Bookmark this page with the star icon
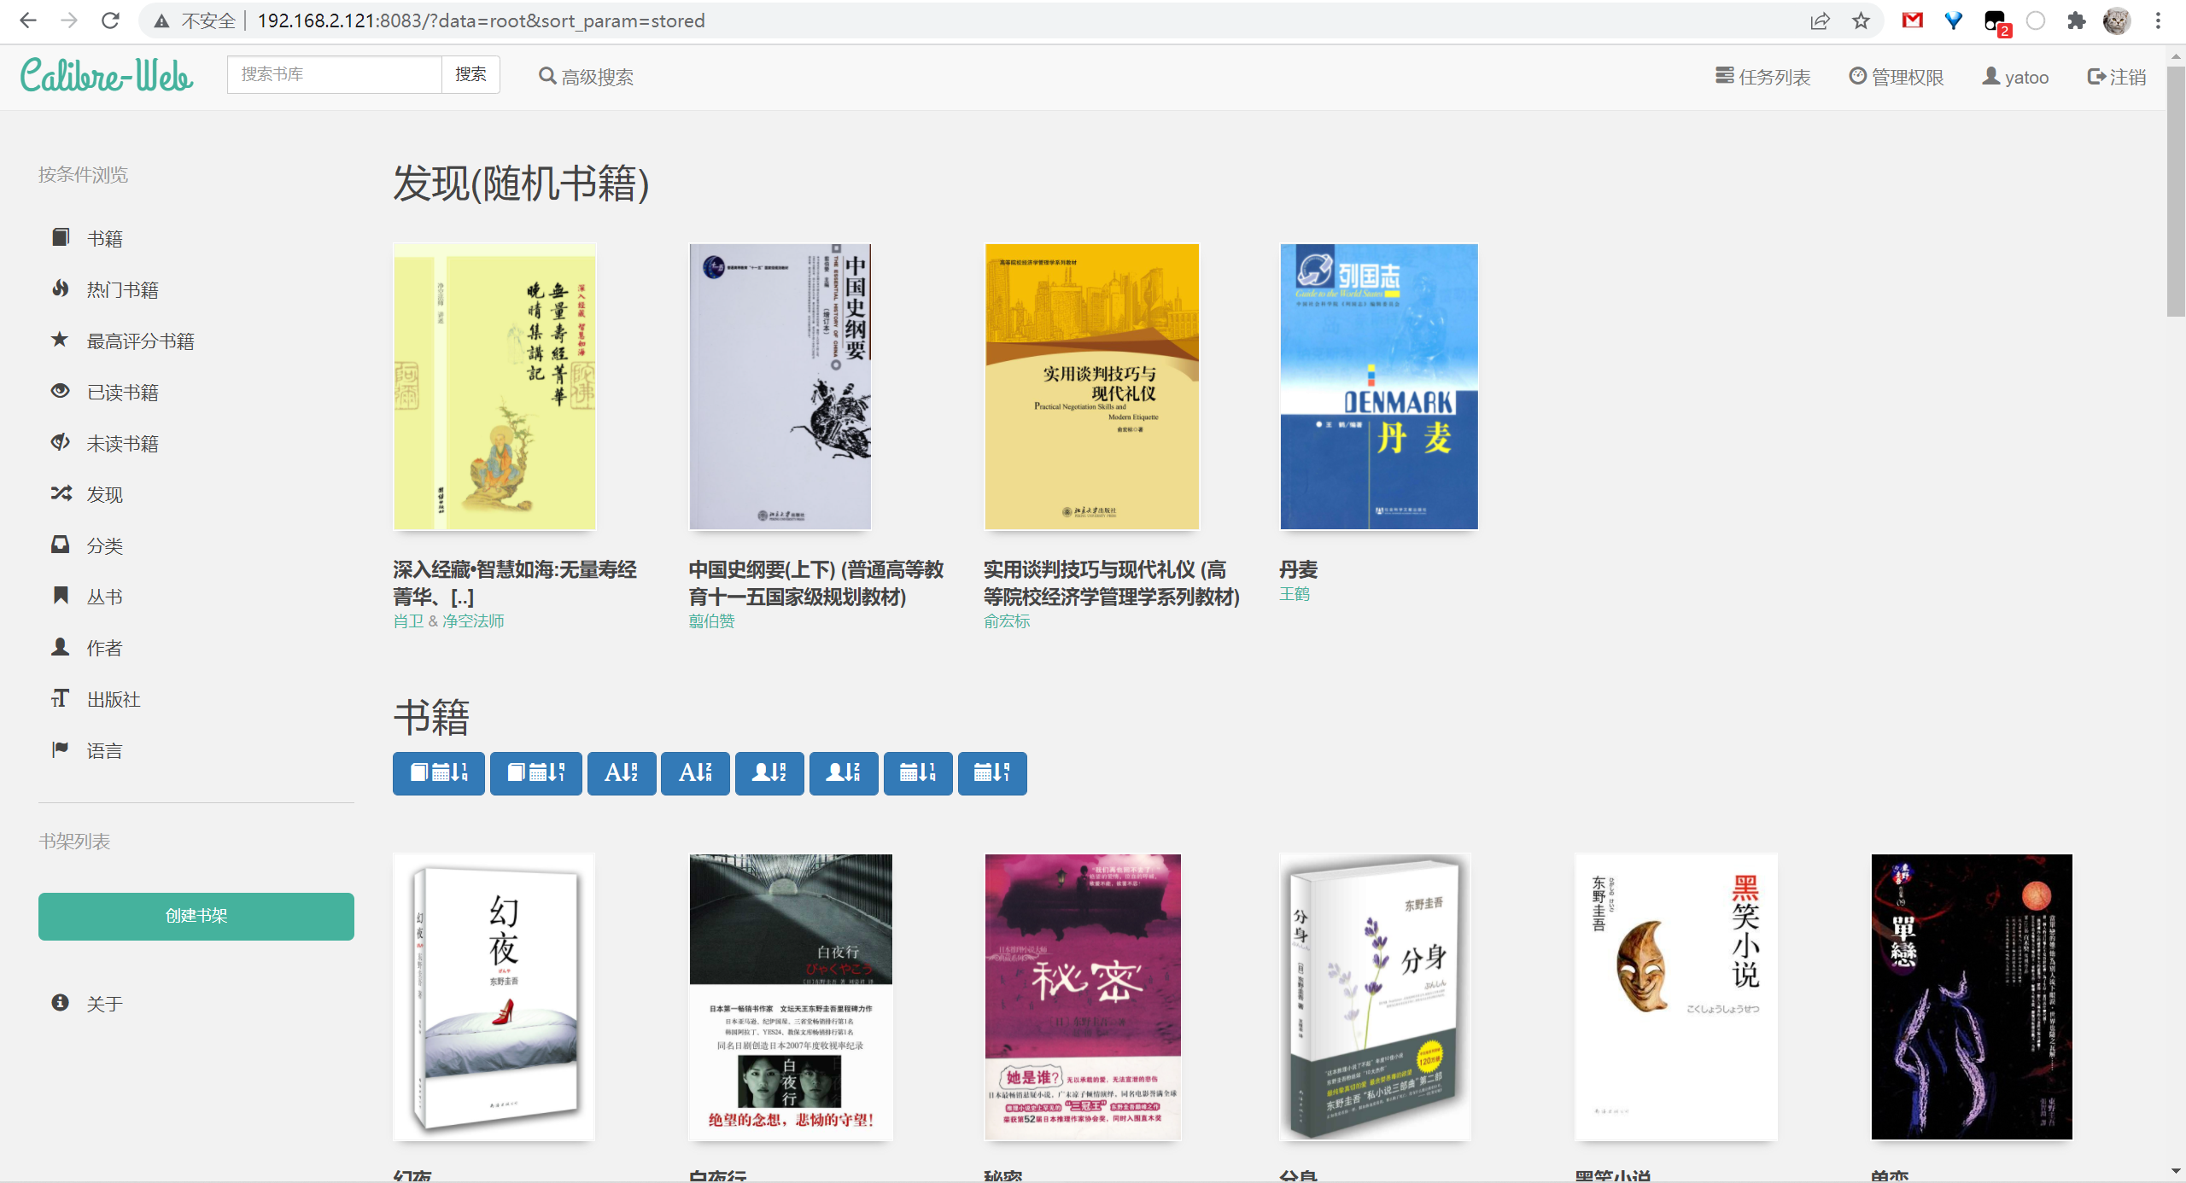This screenshot has width=2186, height=1183. point(1861,20)
